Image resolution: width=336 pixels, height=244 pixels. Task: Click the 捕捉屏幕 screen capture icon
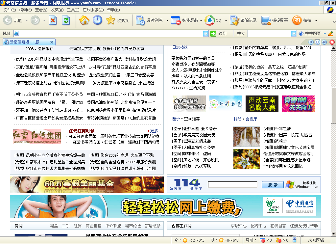click(266, 20)
